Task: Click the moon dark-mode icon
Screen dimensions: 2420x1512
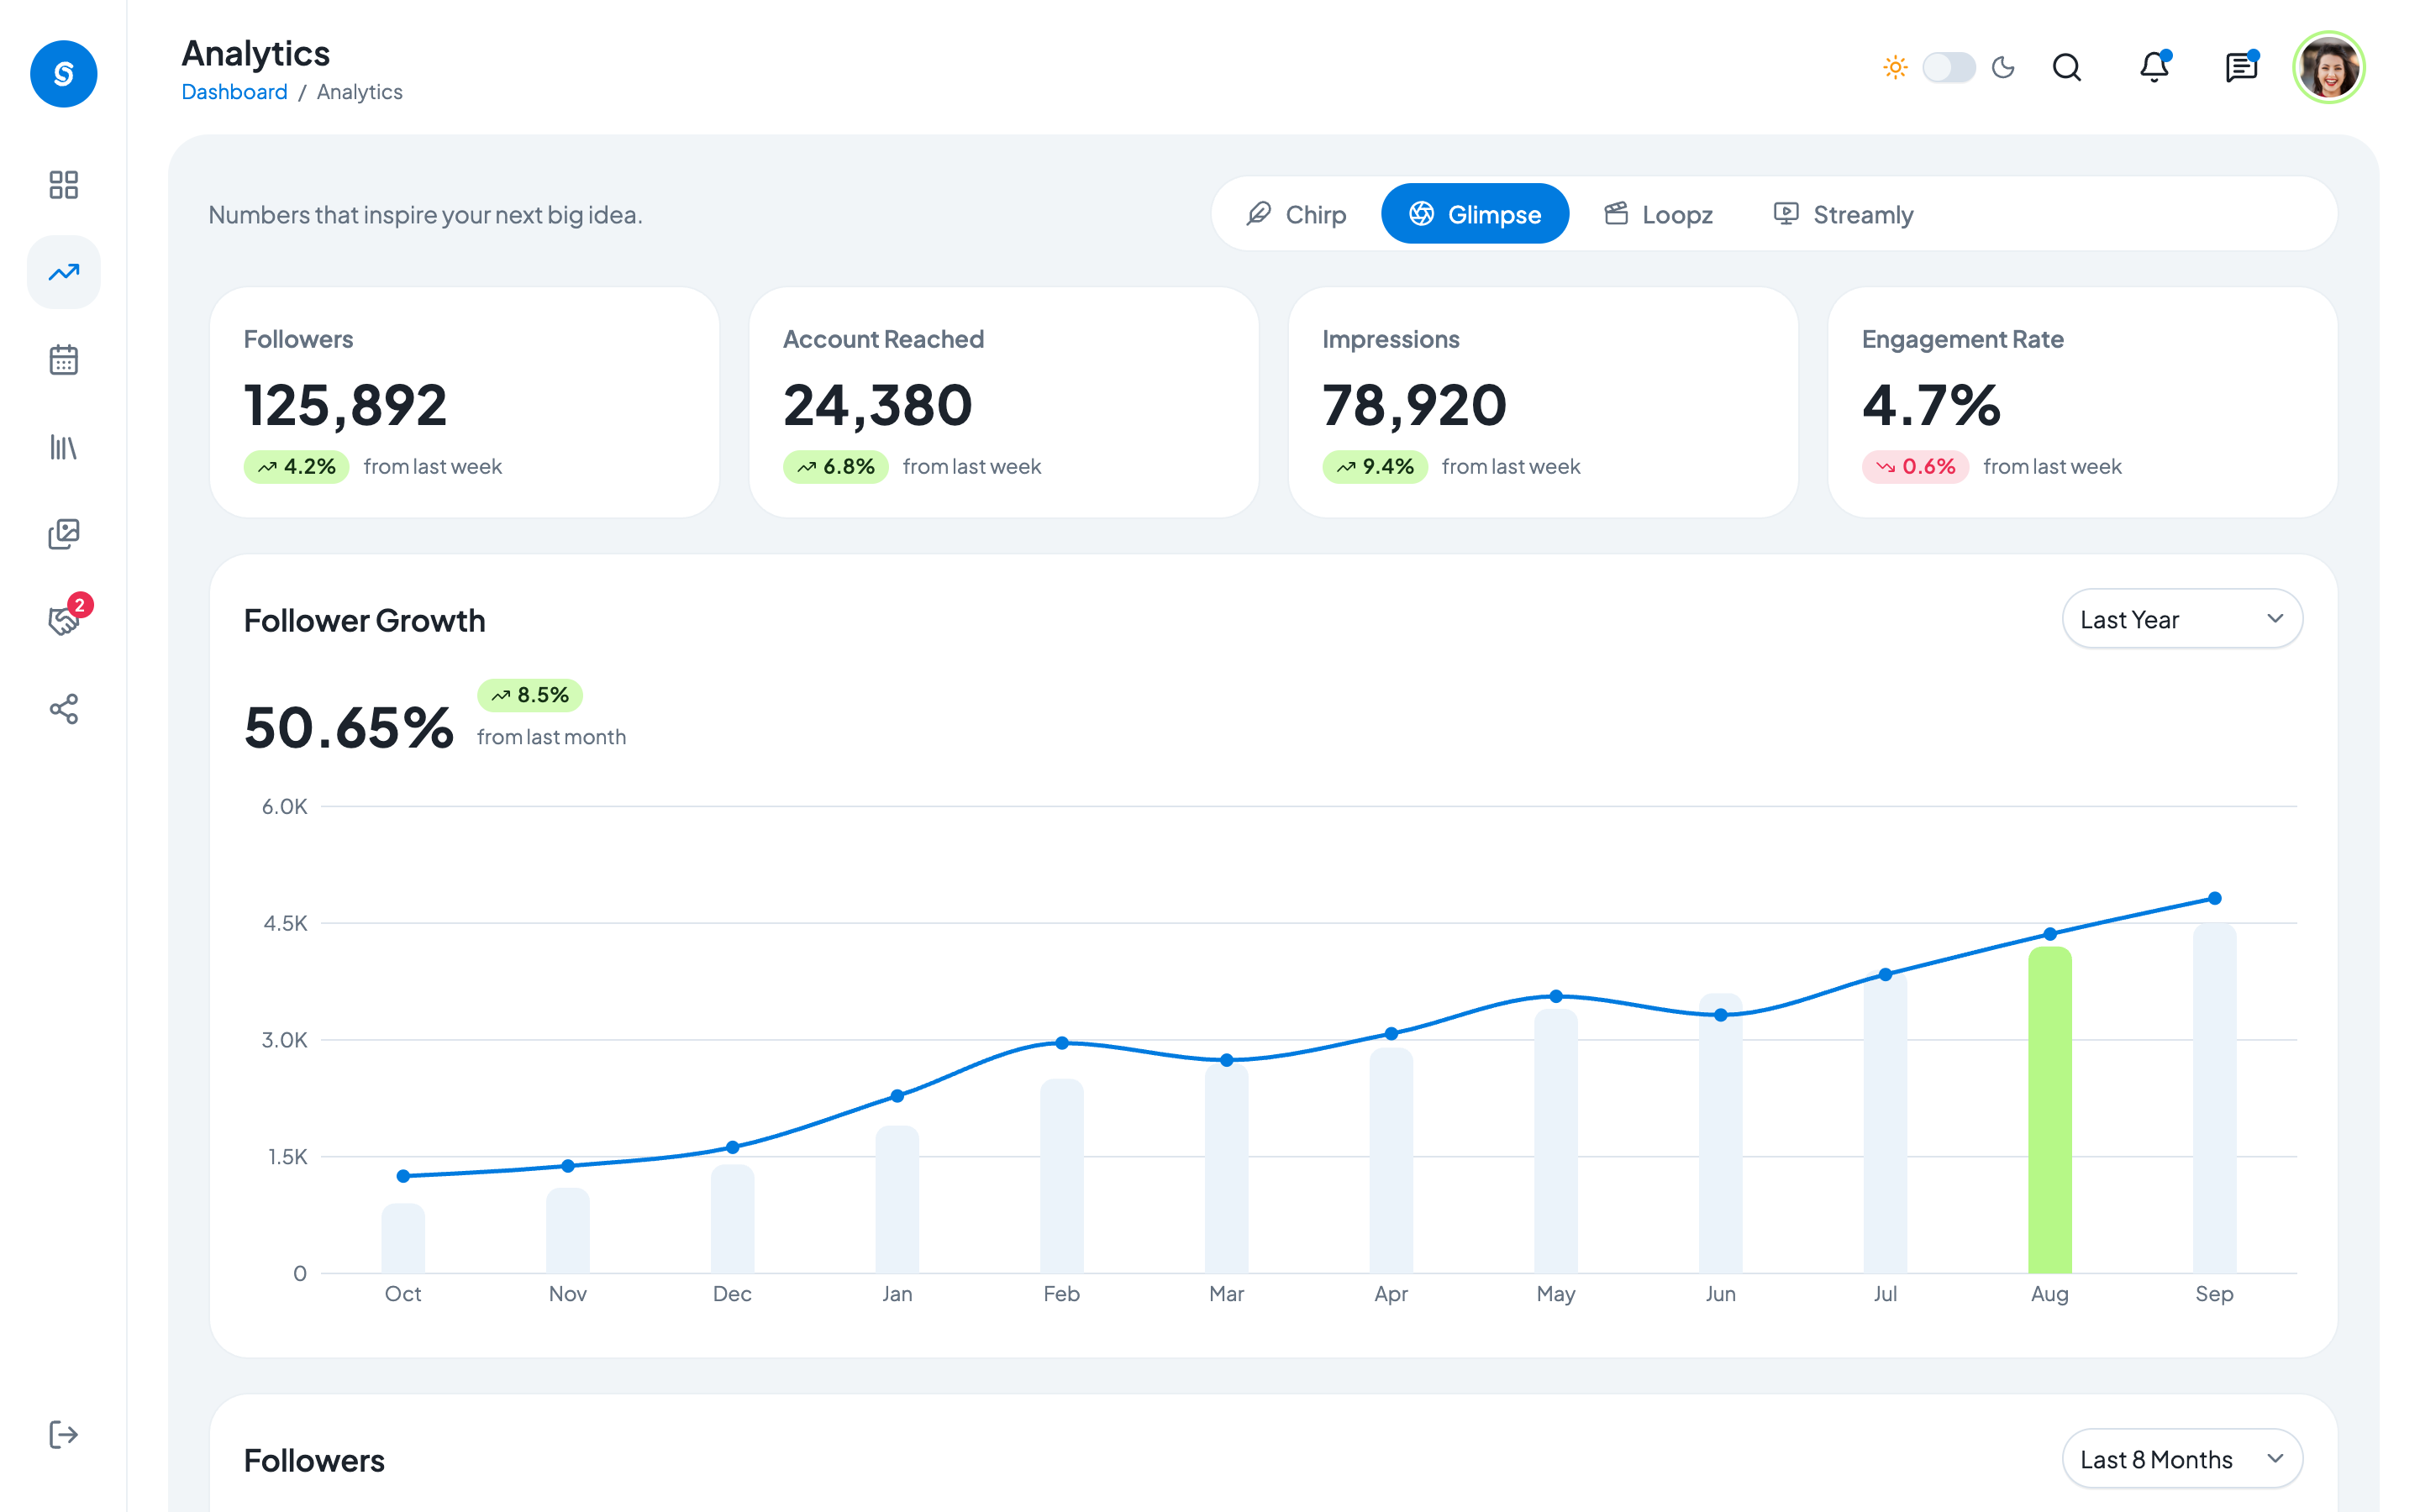Action: coord(2002,68)
